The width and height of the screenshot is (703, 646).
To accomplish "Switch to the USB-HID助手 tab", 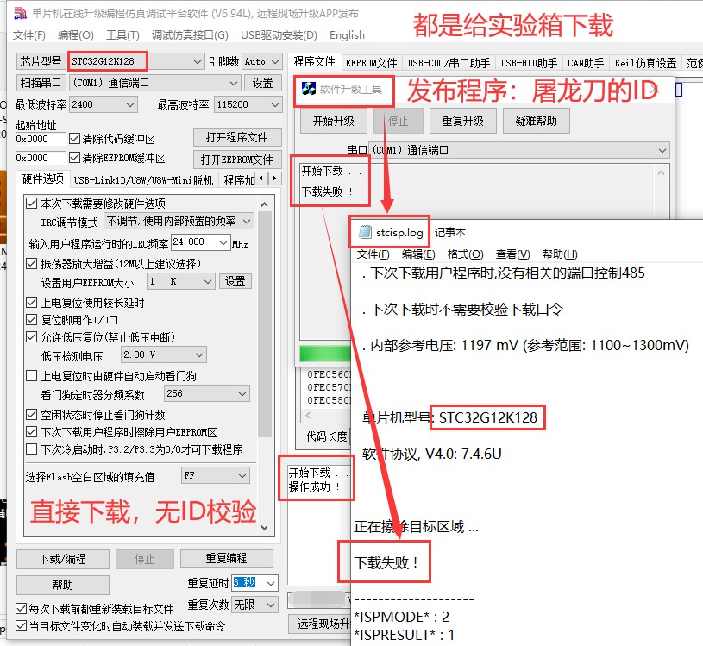I will [x=529, y=63].
